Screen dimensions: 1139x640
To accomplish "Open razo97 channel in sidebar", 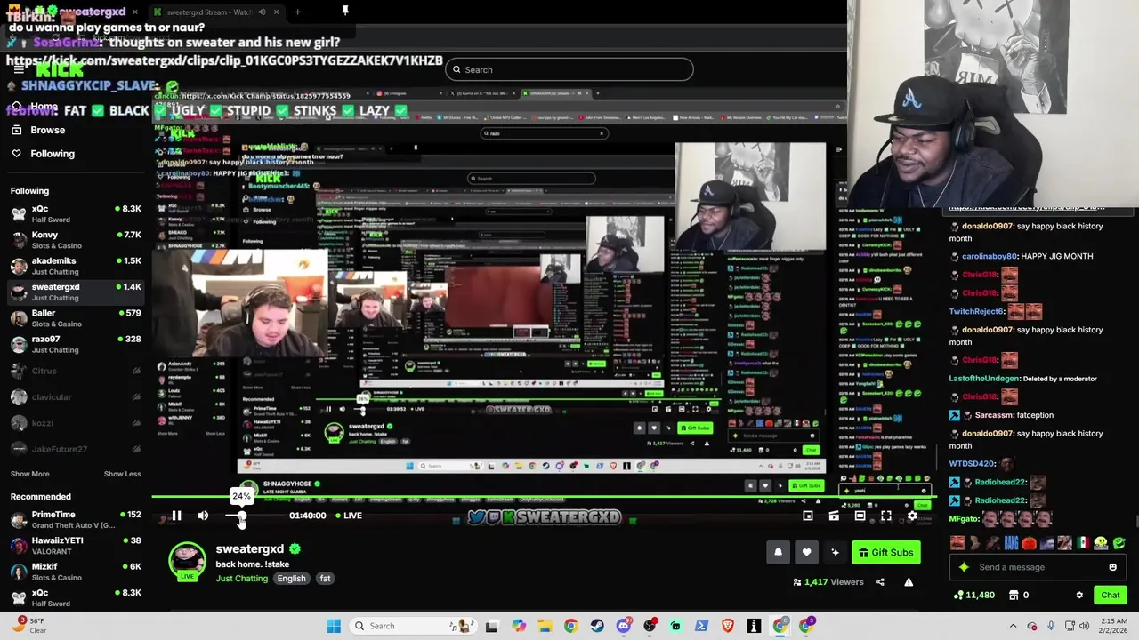I will (76, 344).
